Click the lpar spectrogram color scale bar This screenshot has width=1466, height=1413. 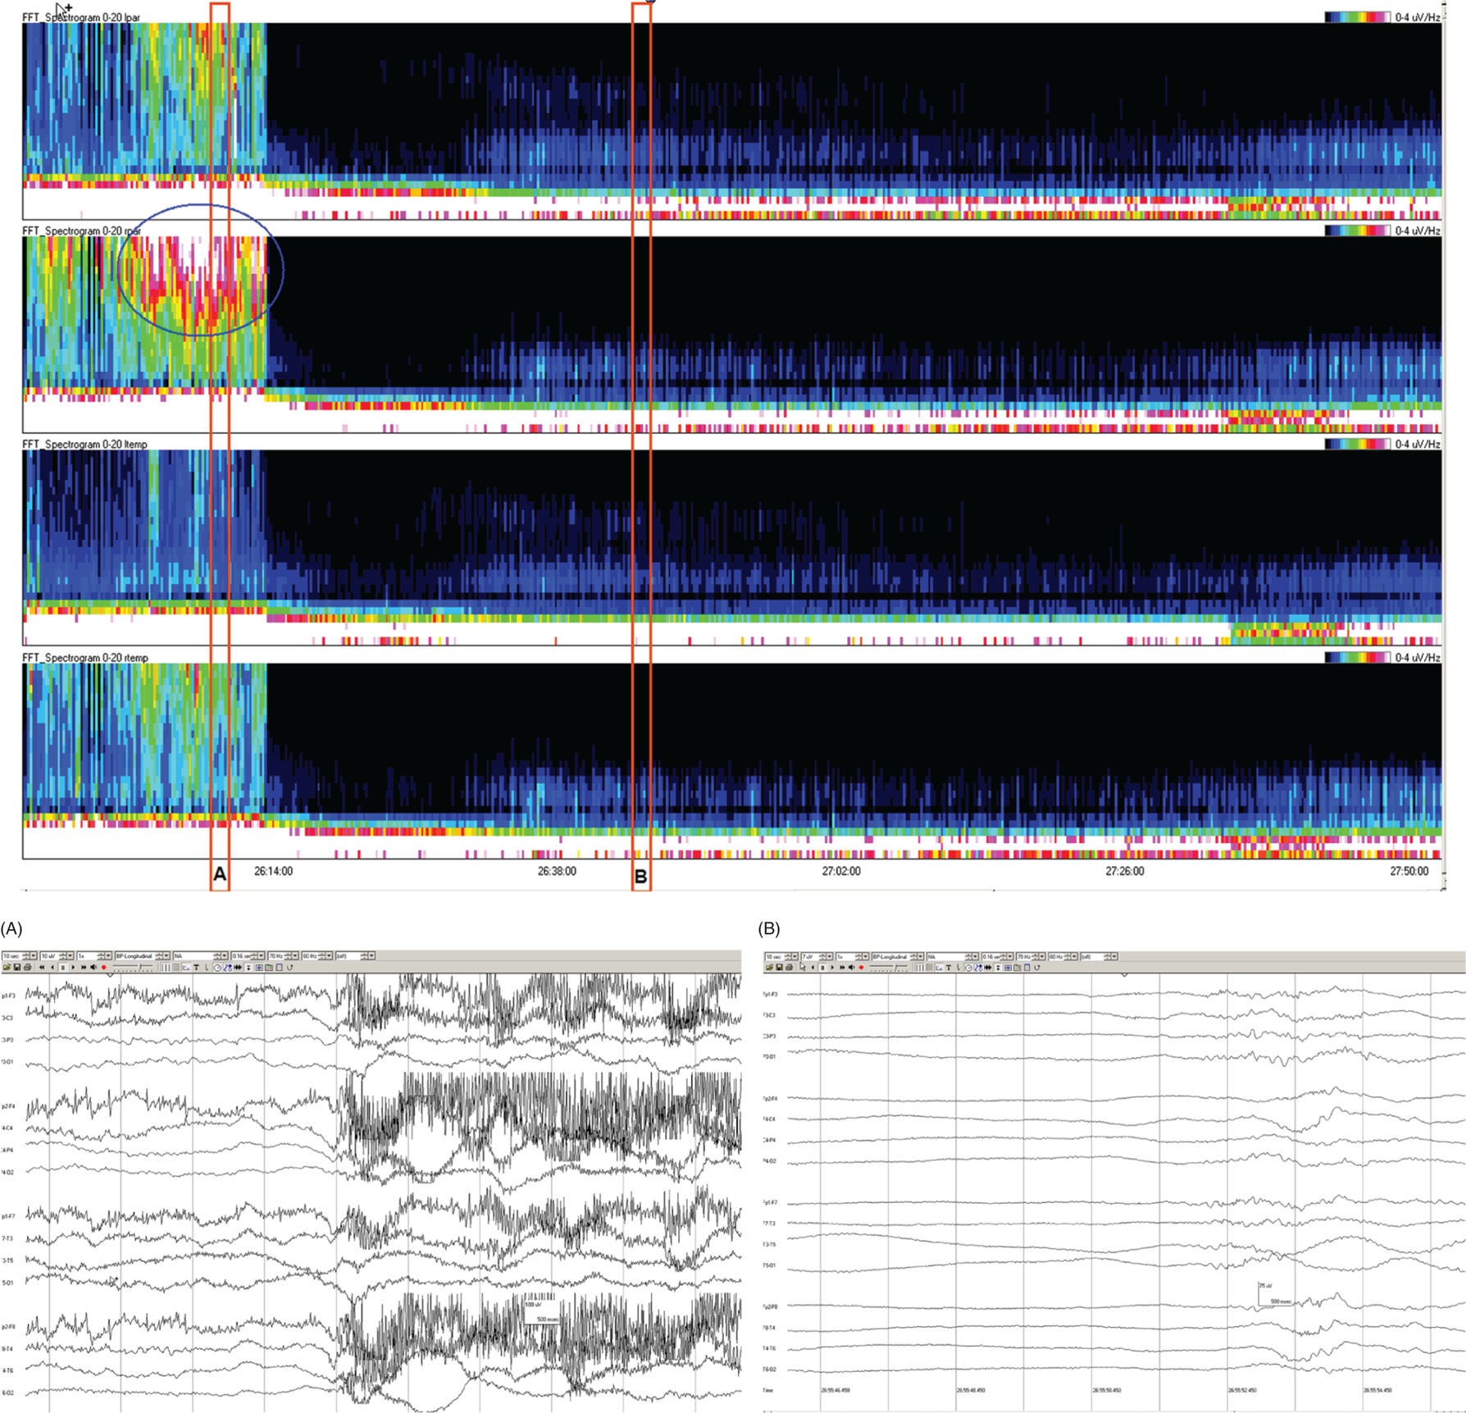[x=1358, y=17]
